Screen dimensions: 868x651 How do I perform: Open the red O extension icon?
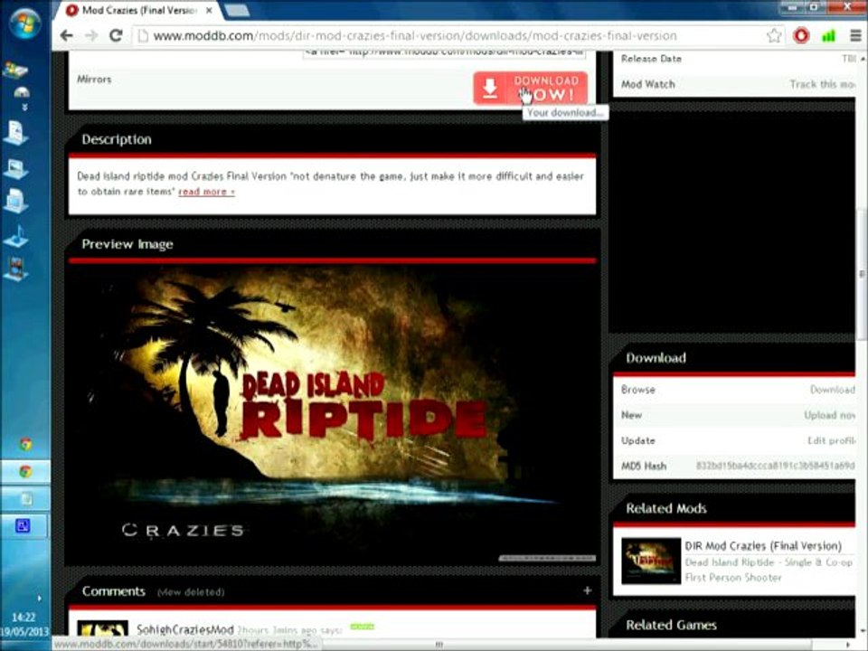pos(801,36)
